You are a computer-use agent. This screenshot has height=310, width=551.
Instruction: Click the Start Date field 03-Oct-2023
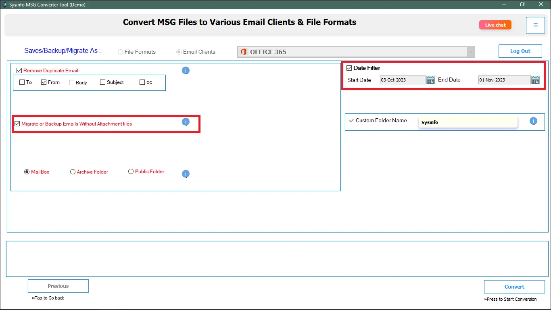point(403,80)
